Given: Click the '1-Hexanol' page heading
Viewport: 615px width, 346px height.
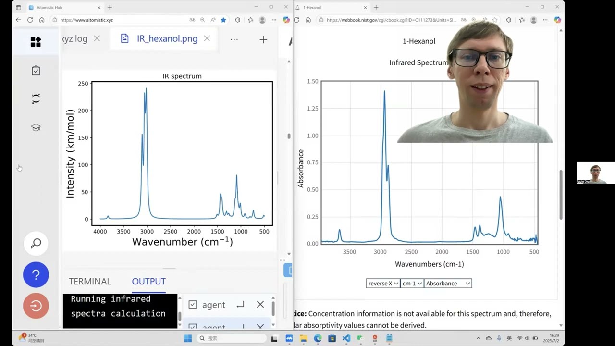Looking at the screenshot, I should pos(419,41).
